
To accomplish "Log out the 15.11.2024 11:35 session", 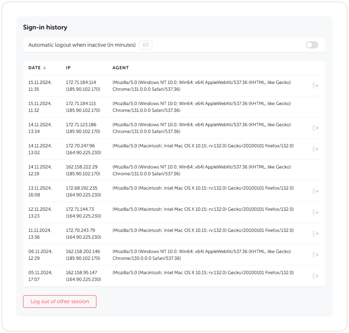I will (316, 86).
